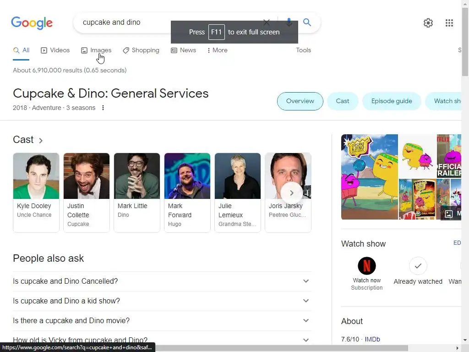Image resolution: width=469 pixels, height=352 pixels.
Task: Open the search Tools button
Action: click(303, 50)
